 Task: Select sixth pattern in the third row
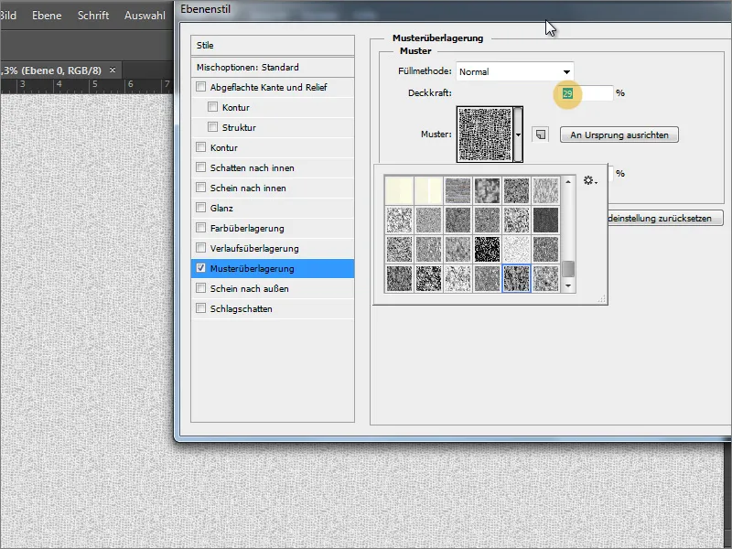point(545,249)
